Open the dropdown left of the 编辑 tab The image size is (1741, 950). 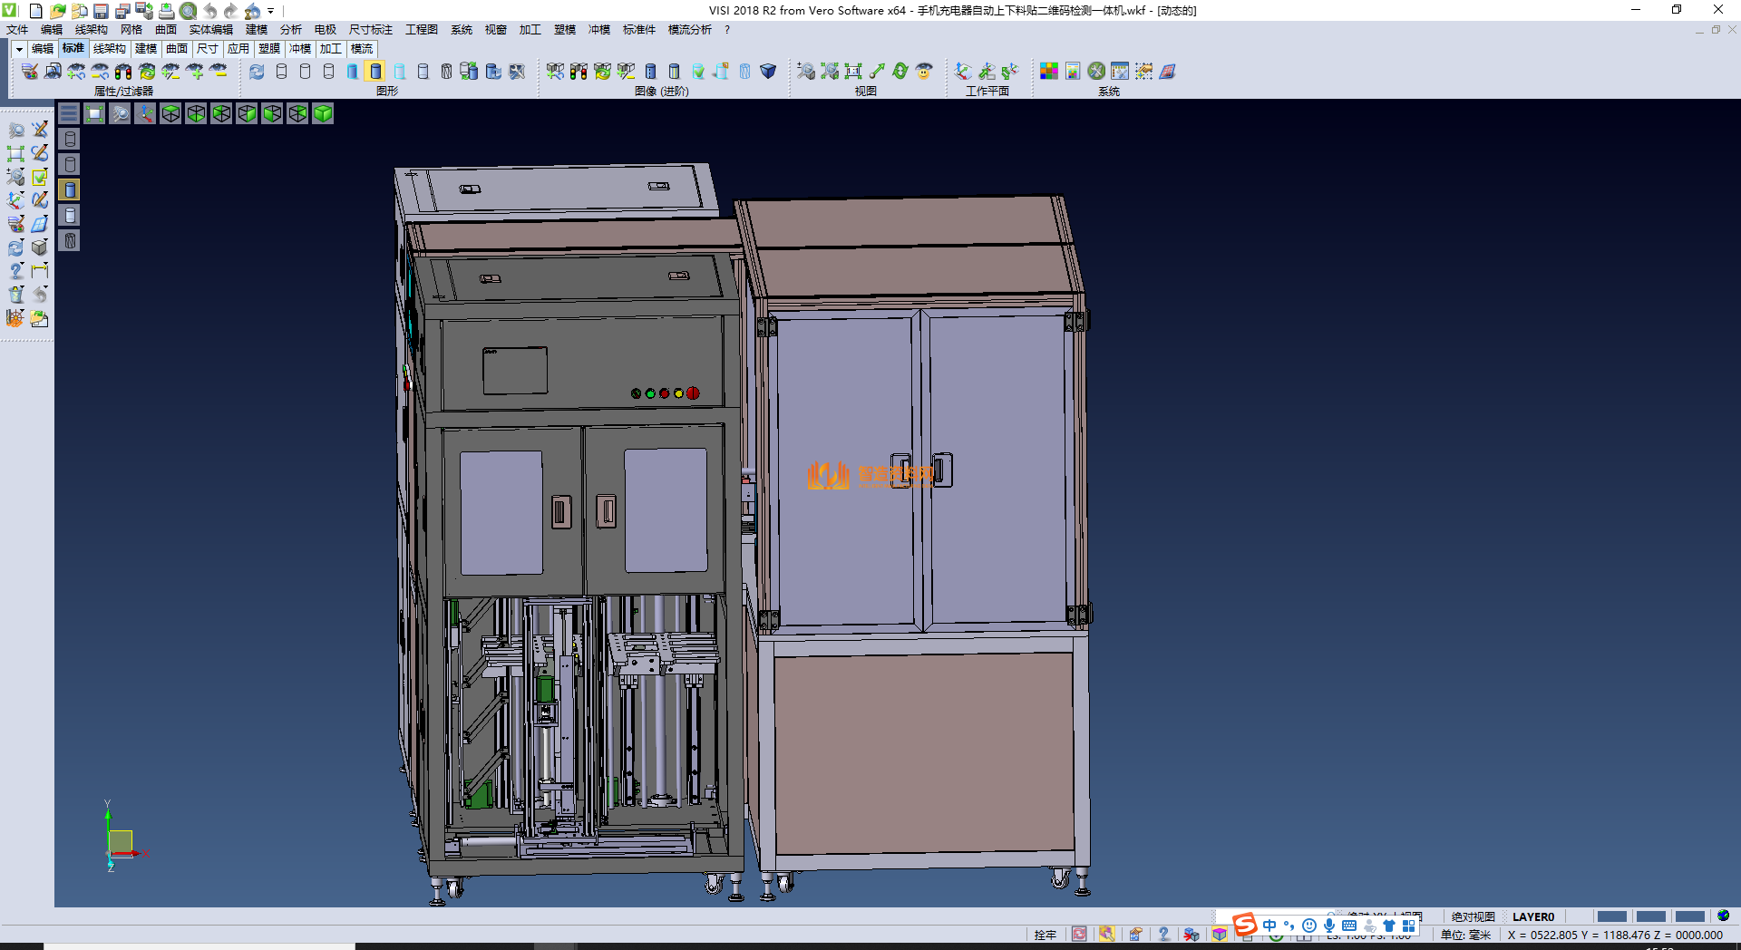click(x=18, y=49)
